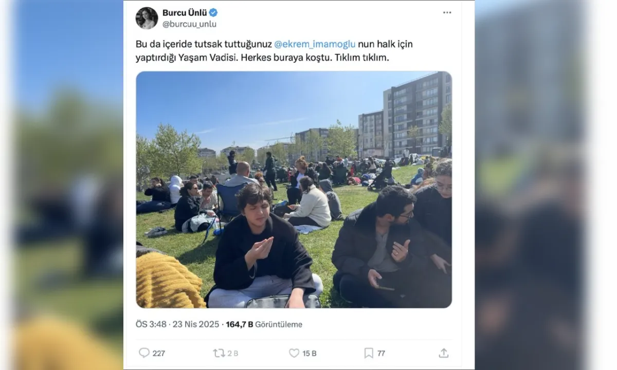Open the attached park photo
The image size is (617, 370).
tap(294, 190)
